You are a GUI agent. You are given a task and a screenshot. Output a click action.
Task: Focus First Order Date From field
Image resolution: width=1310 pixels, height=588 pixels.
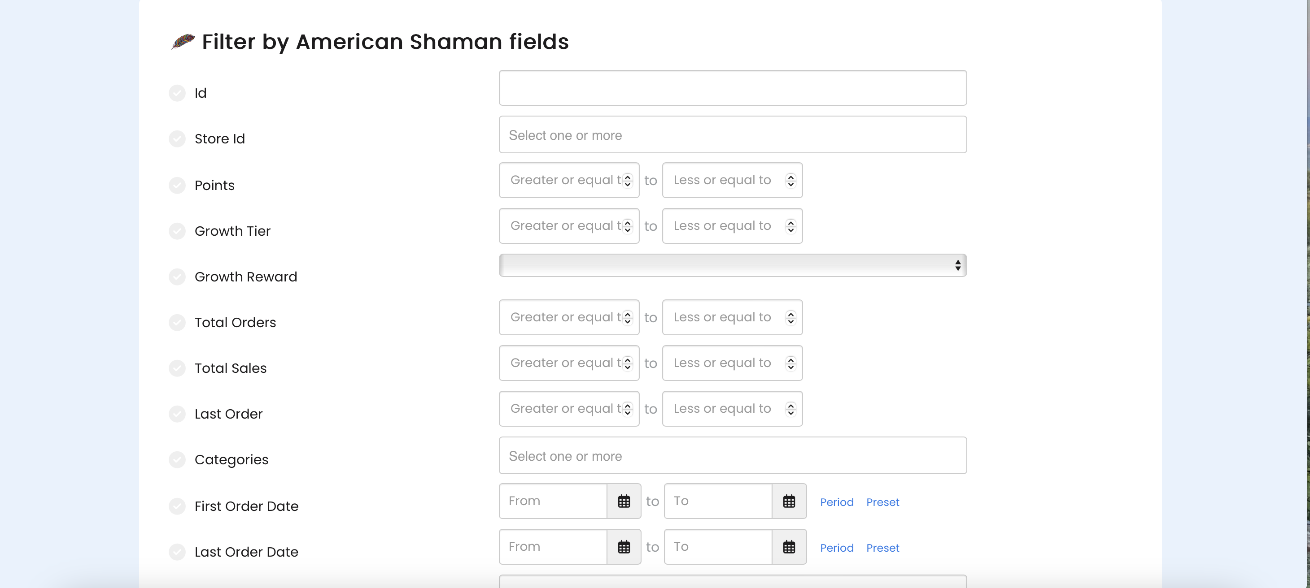point(553,501)
